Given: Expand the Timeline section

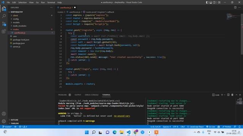Looking at the screenshot, I should click(x=14, y=124).
